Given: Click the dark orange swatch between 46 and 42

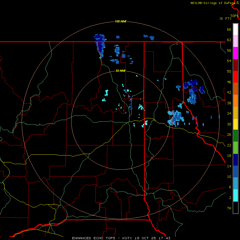Looking at the screenshot, I should (235, 89).
